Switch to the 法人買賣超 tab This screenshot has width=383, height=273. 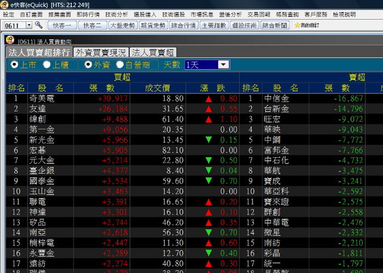coord(153,53)
